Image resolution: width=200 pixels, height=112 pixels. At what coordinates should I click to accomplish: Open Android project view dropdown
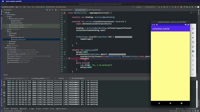point(8,10)
